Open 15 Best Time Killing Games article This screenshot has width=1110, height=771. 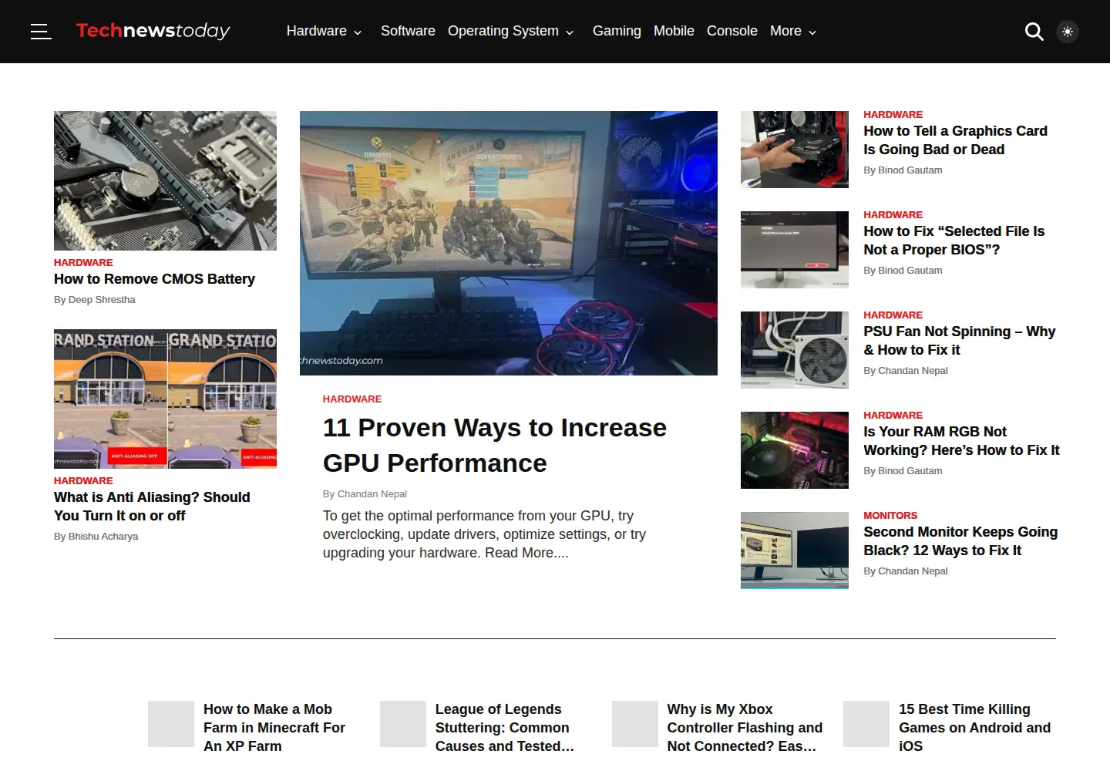tap(974, 728)
